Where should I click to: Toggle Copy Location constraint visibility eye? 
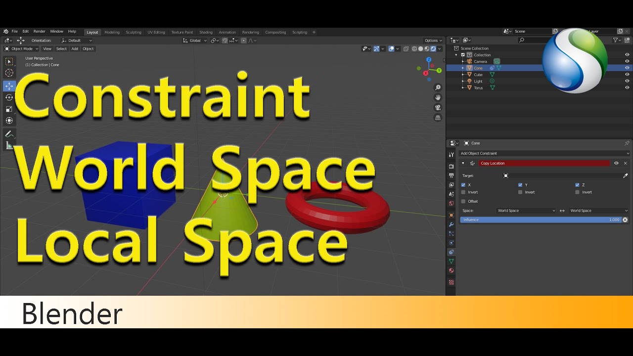616,163
